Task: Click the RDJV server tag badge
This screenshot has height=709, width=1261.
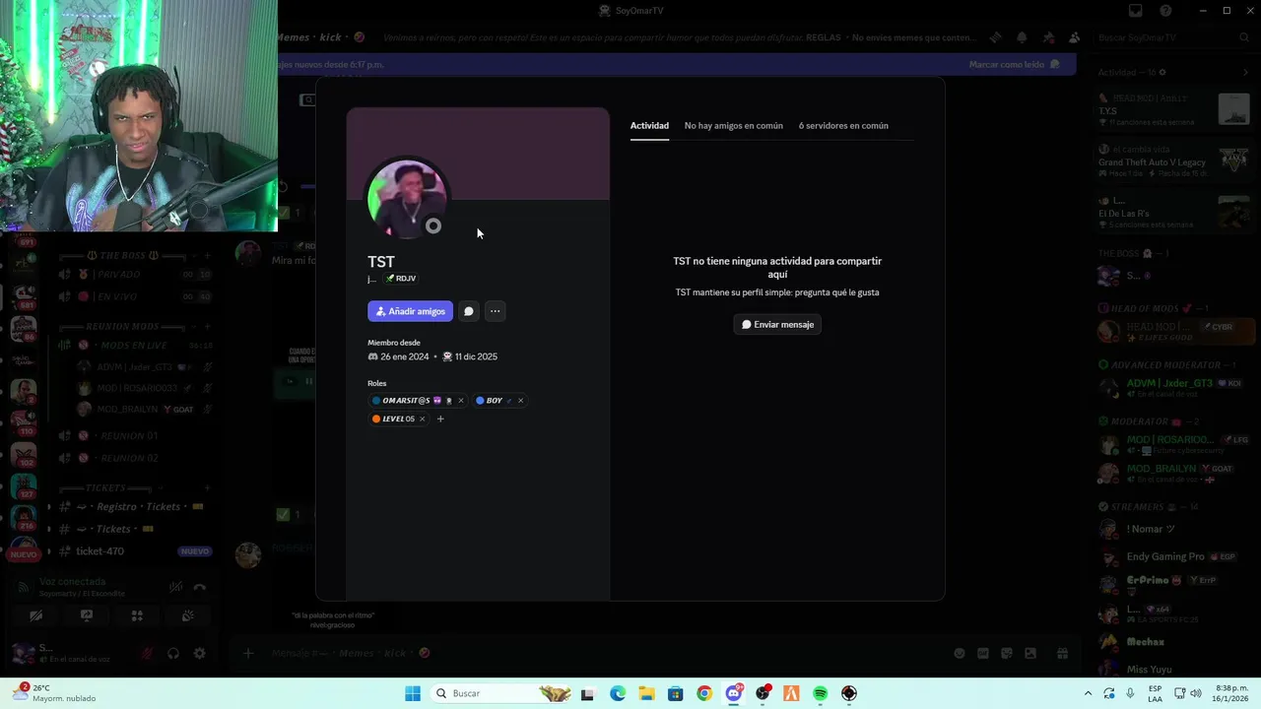Action: (401, 279)
